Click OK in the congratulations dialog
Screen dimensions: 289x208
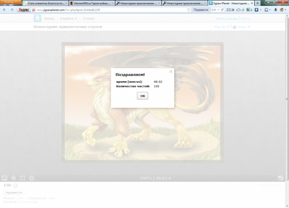(x=143, y=96)
